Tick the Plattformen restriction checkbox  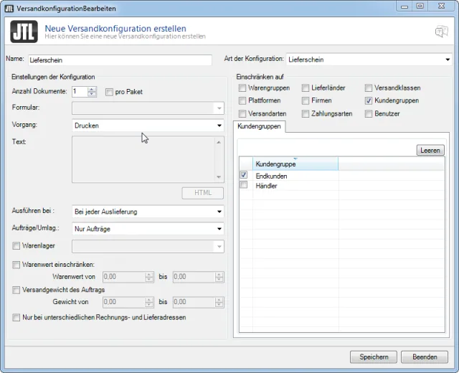click(242, 100)
